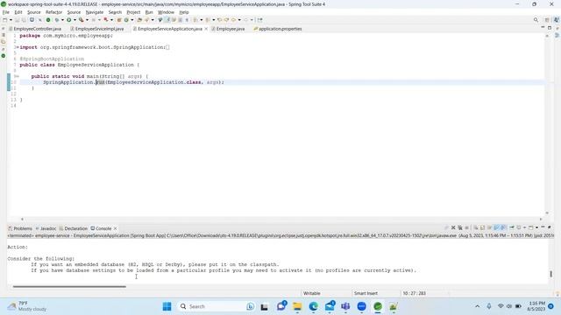Click 'SpringApplication' before run call
The image size is (561, 315).
click(x=68, y=82)
